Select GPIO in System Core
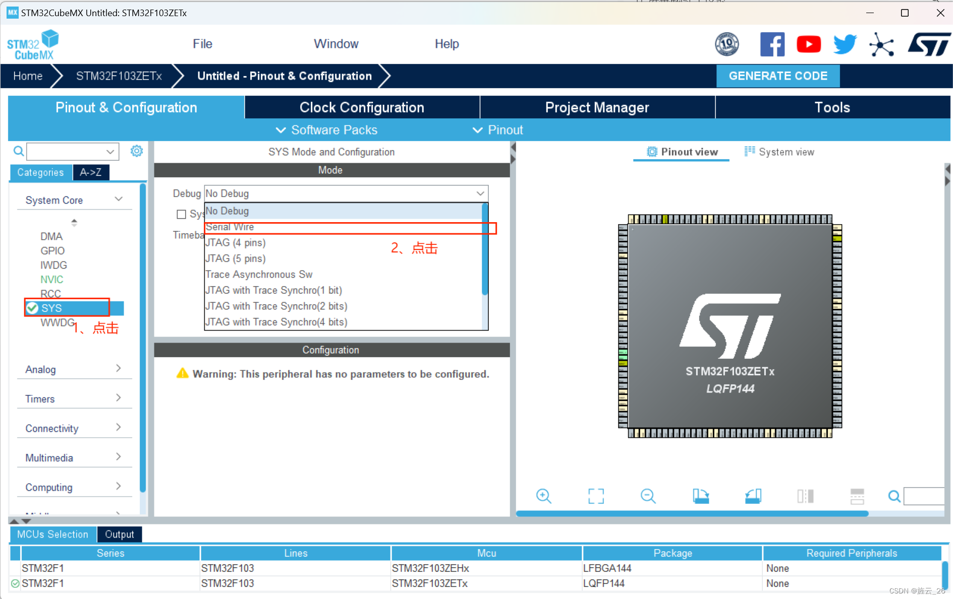This screenshot has height=599, width=953. [x=52, y=250]
